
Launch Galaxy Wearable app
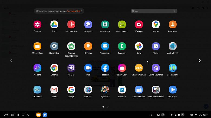[x=139, y=68]
